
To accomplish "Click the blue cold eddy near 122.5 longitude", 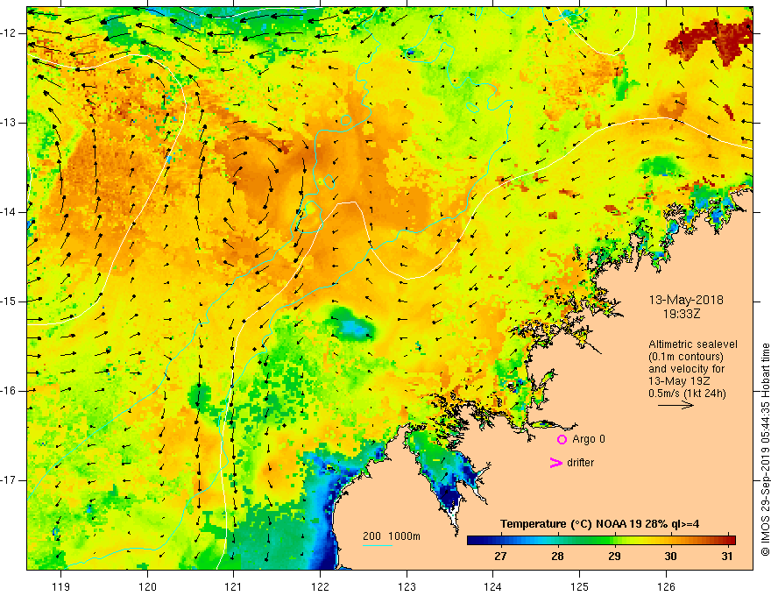I will point(352,325).
